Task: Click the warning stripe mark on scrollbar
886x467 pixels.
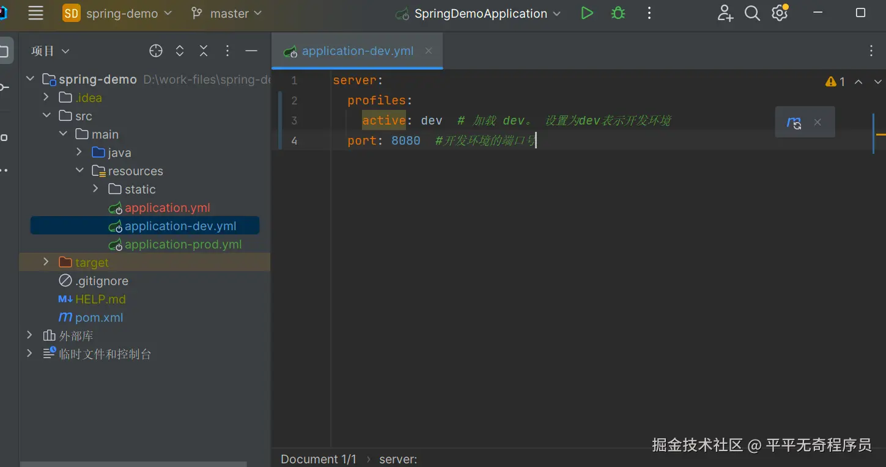Action: pos(881,134)
